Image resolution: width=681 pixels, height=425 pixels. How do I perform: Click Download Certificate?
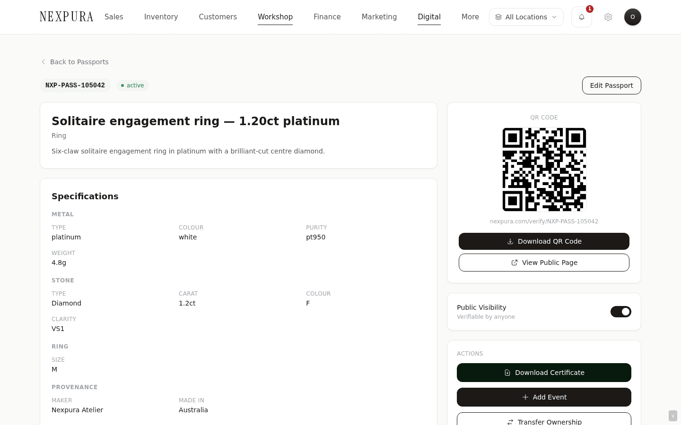pos(544,373)
